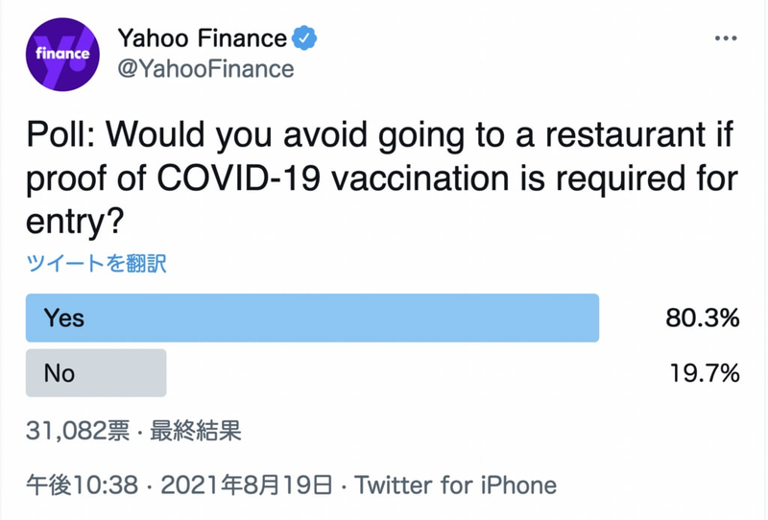The width and height of the screenshot is (768, 520).
Task: Click the 31,082票 vote count
Action: click(78, 431)
